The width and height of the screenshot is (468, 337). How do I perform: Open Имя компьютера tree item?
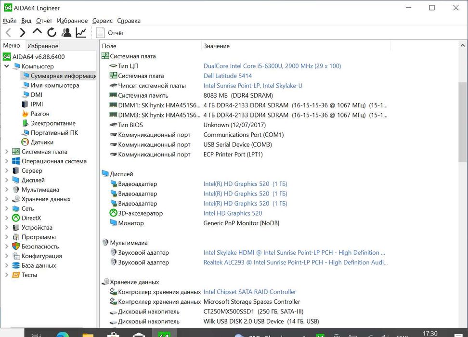[54, 85]
